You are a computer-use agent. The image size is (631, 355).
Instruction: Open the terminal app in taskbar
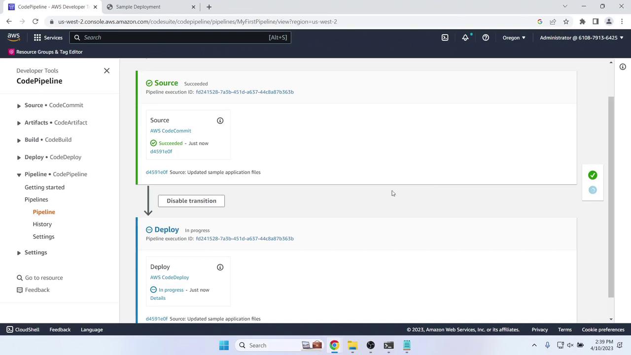pyautogui.click(x=388, y=345)
